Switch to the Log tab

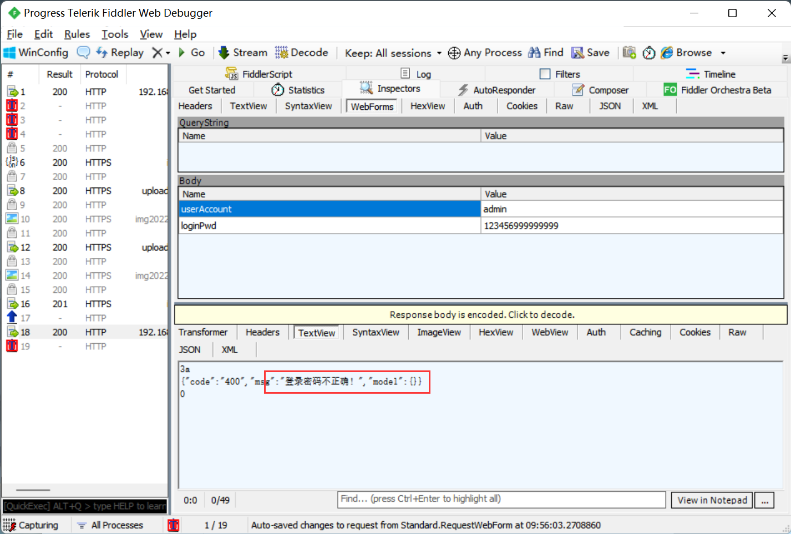(416, 74)
